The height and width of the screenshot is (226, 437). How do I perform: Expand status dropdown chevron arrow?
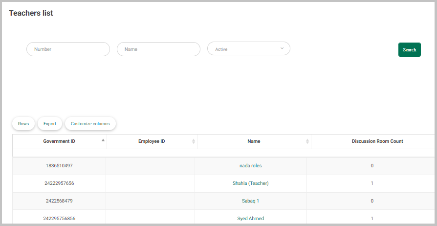point(282,48)
